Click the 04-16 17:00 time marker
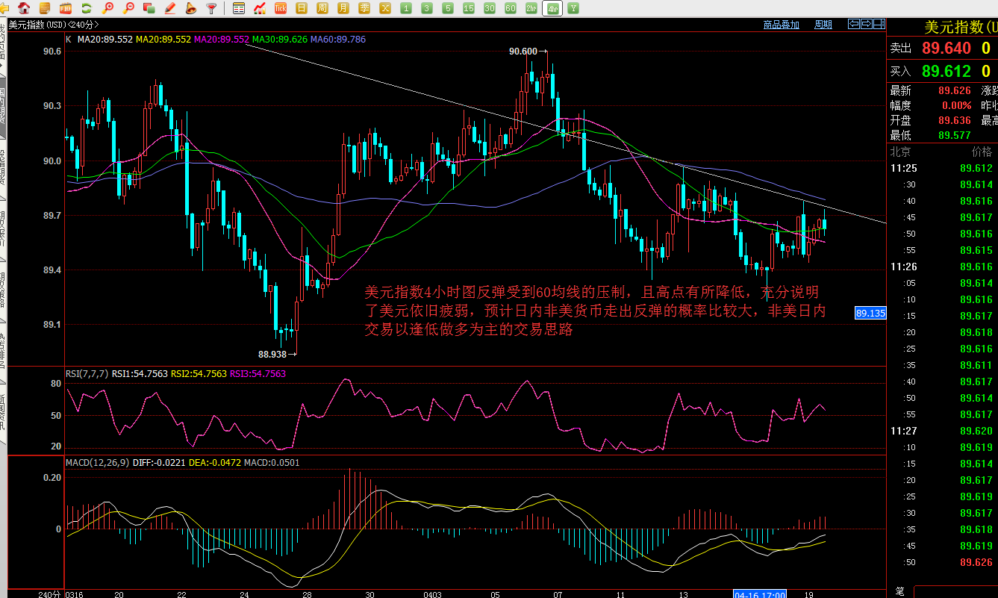 (x=760, y=594)
